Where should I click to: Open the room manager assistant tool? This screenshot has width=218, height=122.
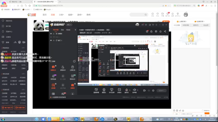click(x=63, y=68)
